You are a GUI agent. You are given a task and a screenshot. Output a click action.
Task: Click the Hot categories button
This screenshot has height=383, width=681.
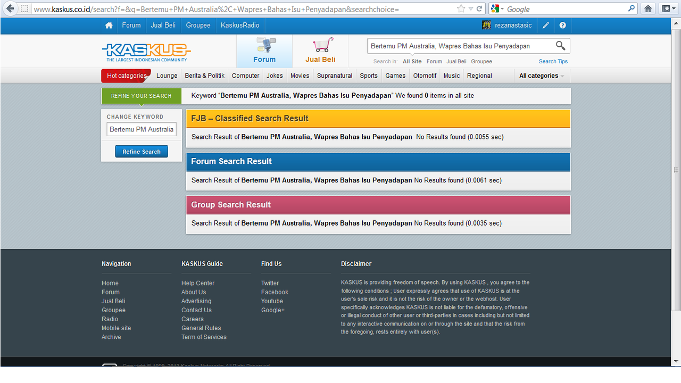(126, 76)
